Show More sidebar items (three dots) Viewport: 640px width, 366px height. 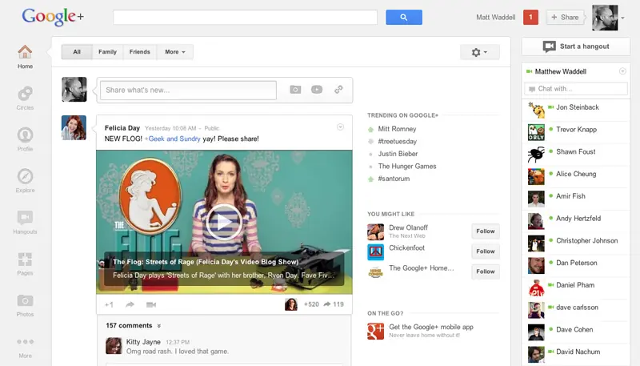coord(25,341)
